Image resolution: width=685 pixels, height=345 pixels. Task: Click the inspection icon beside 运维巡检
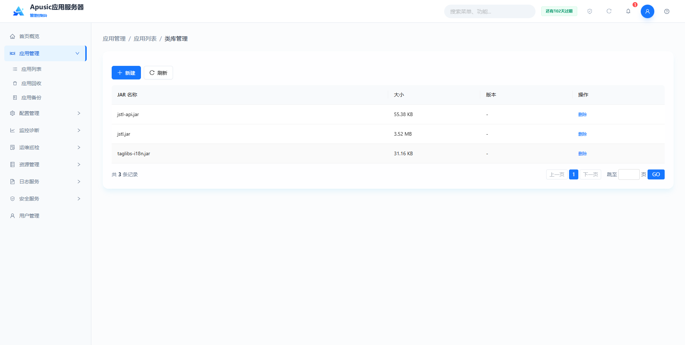coord(12,147)
